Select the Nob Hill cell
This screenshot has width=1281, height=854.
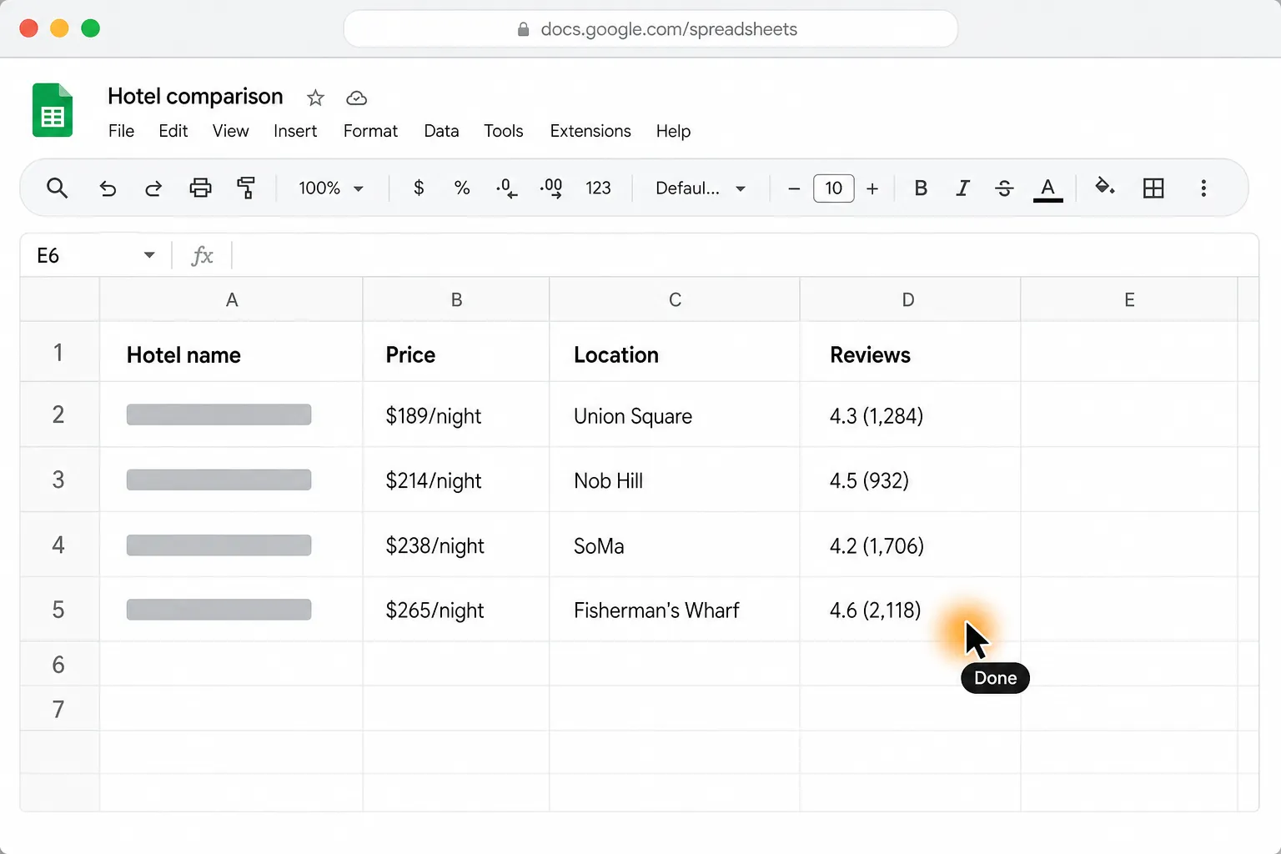pyautogui.click(x=675, y=480)
